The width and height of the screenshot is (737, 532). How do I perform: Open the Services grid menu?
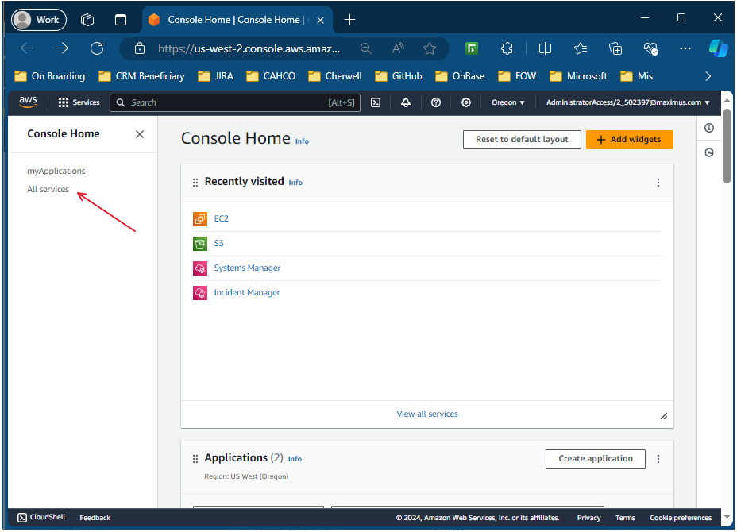pyautogui.click(x=79, y=102)
